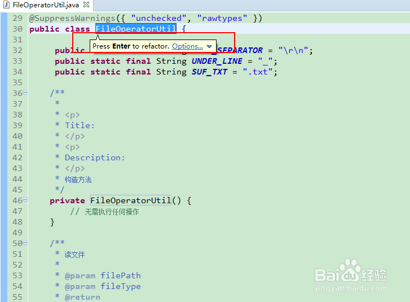Click the FileOperatorUtil constructor name on line 46
Viewport: 410px width, 302px height.
click(131, 200)
